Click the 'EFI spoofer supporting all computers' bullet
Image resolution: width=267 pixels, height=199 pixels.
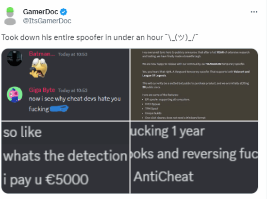[167, 99]
